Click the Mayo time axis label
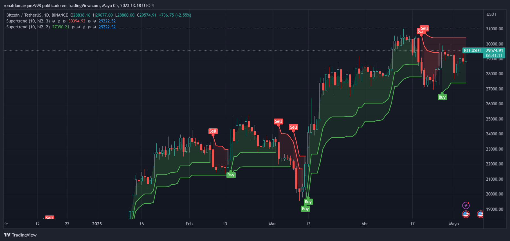This screenshot has height=241, width=510. coord(454,224)
